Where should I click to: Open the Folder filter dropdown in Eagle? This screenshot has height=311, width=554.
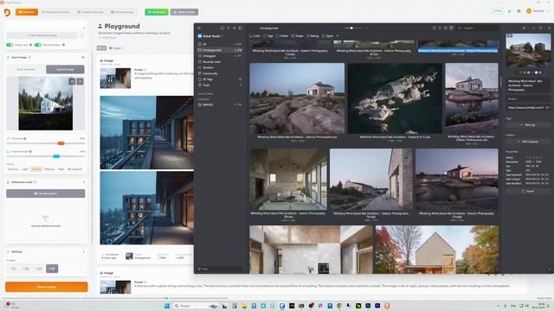pyautogui.click(x=282, y=35)
